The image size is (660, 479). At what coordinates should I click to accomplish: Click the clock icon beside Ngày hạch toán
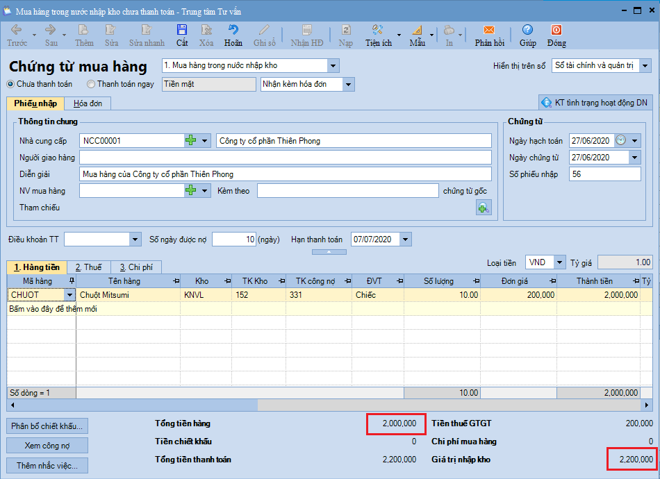pos(621,140)
